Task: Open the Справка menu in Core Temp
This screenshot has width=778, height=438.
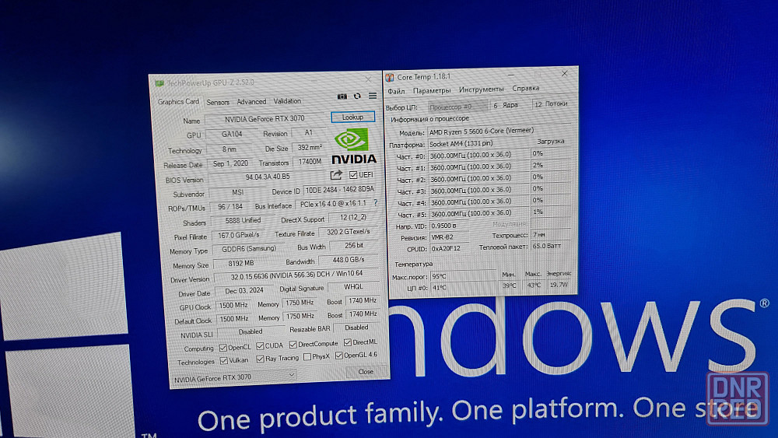Action: (525, 88)
